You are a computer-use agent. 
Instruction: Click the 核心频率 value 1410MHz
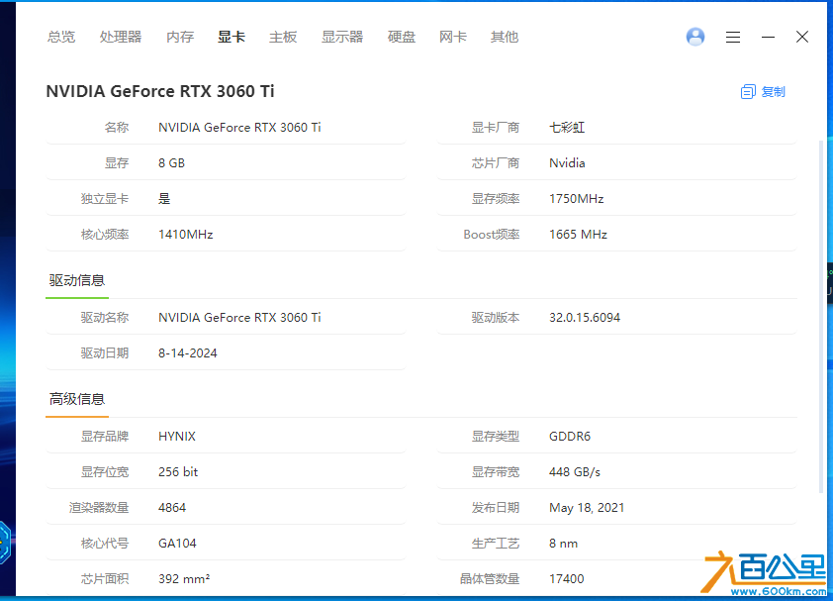pyautogui.click(x=185, y=235)
